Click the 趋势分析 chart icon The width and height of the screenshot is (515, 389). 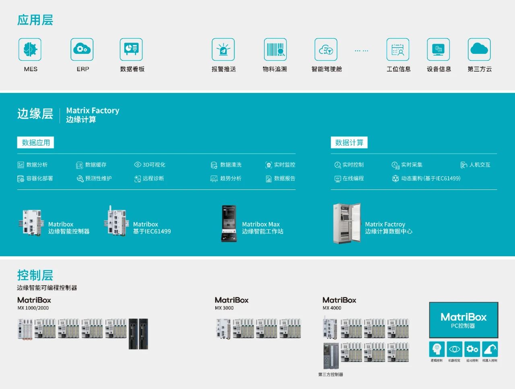pos(214,179)
